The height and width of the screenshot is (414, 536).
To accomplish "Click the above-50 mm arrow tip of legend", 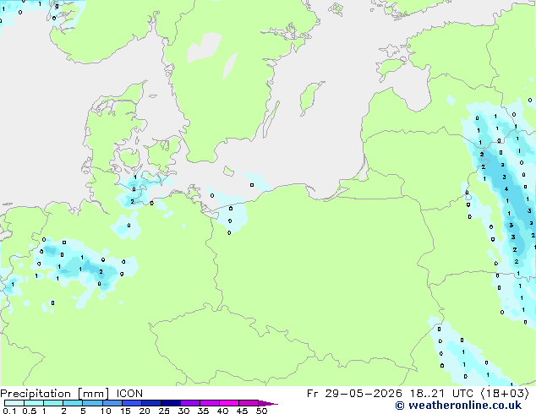I will 268,403.
